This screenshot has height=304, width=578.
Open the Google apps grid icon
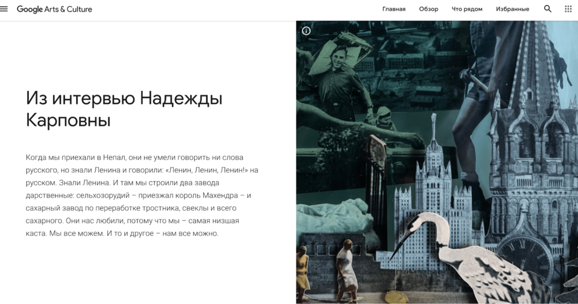568,9
